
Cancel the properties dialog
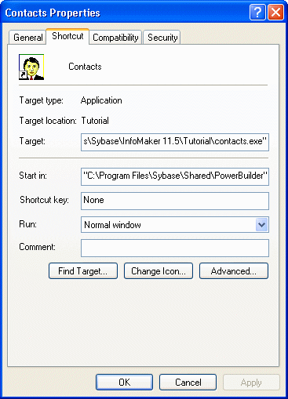pos(188,383)
